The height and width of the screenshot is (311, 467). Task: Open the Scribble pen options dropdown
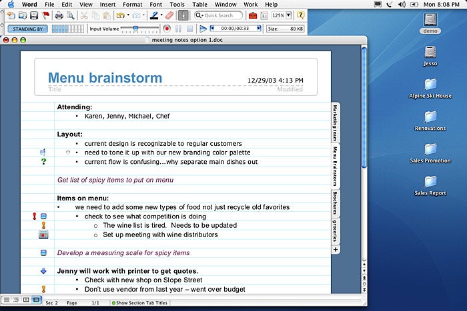coord(161,15)
